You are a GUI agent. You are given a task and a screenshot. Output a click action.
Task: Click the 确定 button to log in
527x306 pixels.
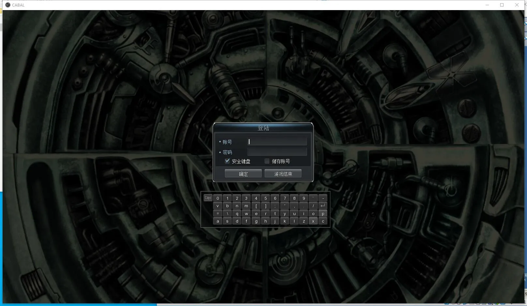[243, 174]
